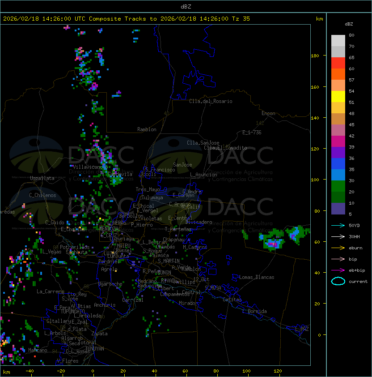Screen dimensions: 372x377
Task: Click the 'Manzano' label
Action: pos(38,350)
